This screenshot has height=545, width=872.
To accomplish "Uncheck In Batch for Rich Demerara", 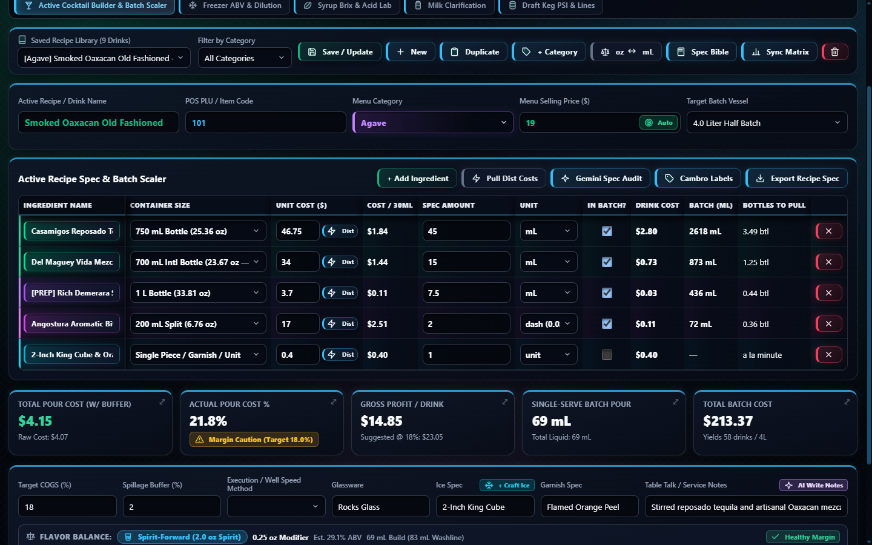I will [x=607, y=293].
